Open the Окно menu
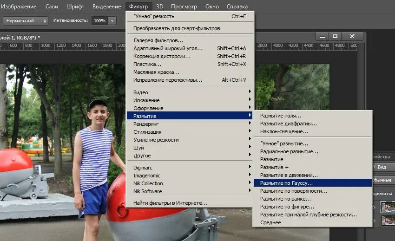Screen dimensions: 395x241 (212, 7)
